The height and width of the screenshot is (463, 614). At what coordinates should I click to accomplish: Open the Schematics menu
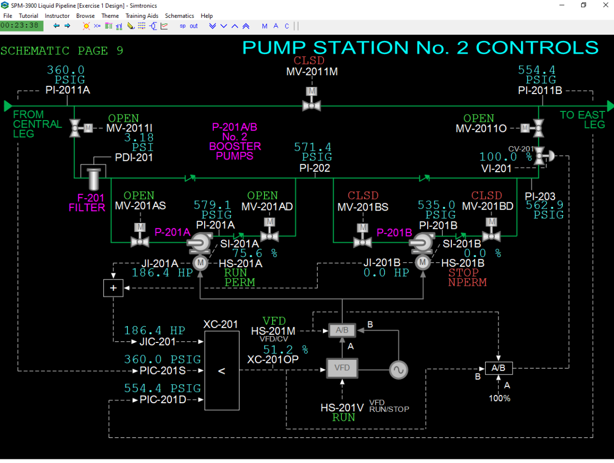click(180, 16)
